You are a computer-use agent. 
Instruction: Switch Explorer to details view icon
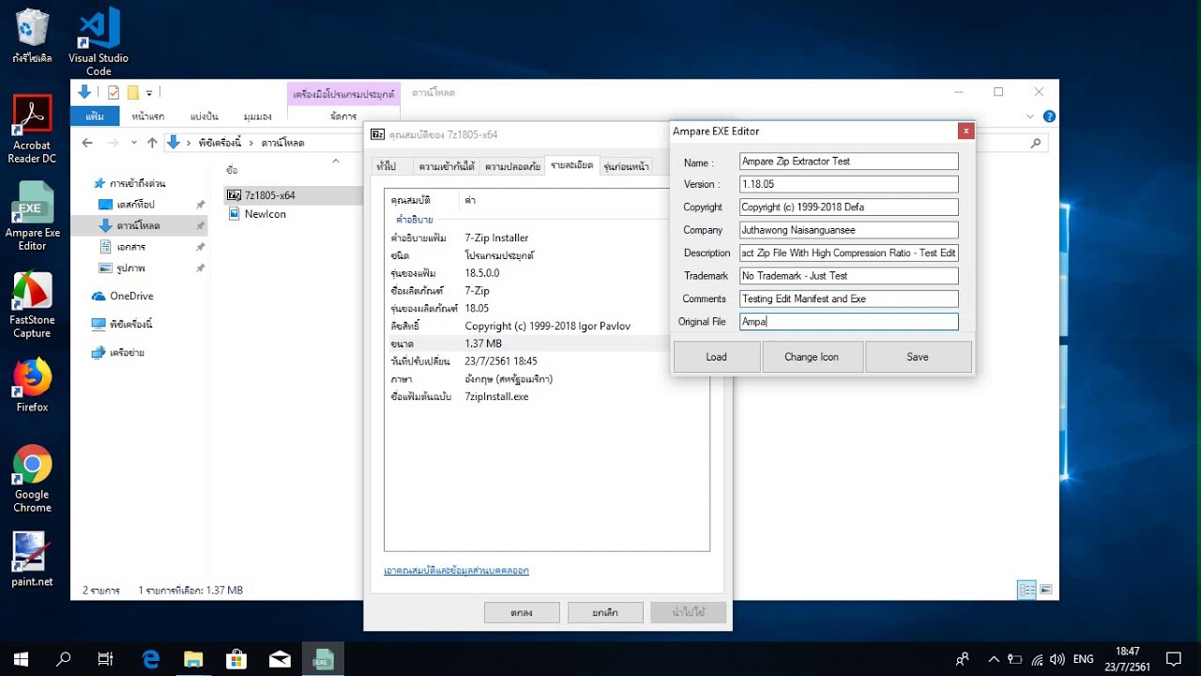(1027, 590)
